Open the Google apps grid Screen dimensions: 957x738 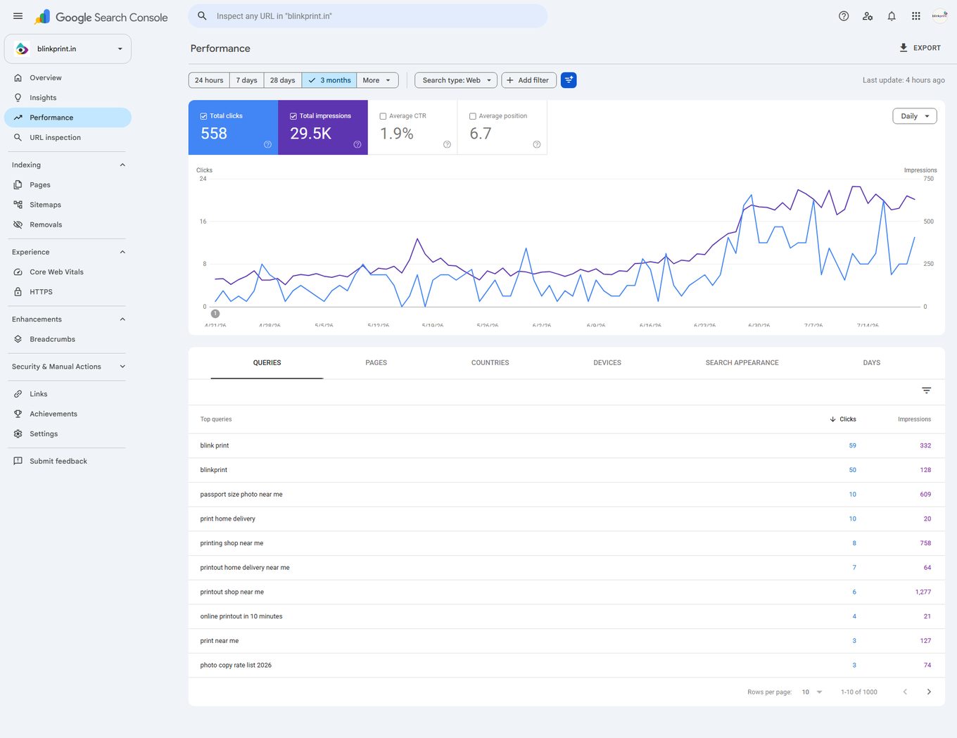(915, 16)
